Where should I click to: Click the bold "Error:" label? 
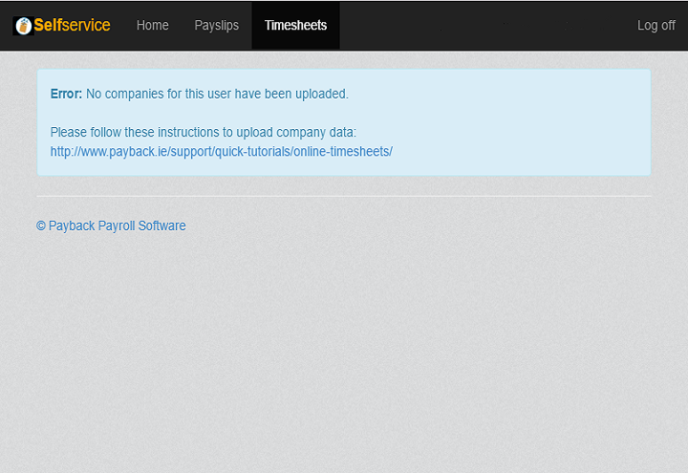tap(66, 94)
